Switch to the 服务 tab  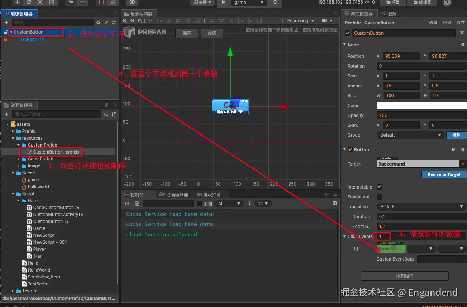389,14
